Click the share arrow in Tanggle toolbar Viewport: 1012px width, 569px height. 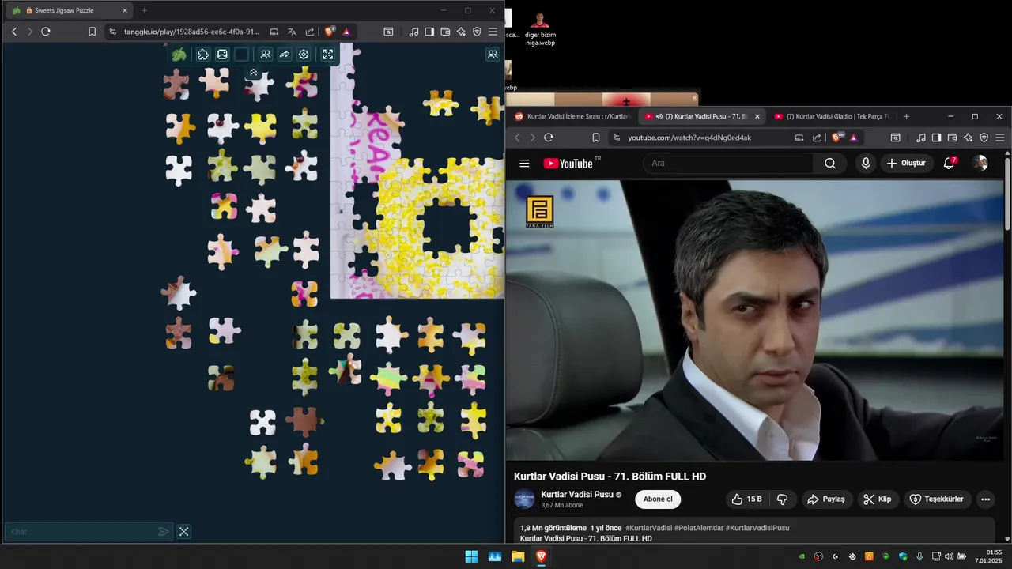coord(284,55)
